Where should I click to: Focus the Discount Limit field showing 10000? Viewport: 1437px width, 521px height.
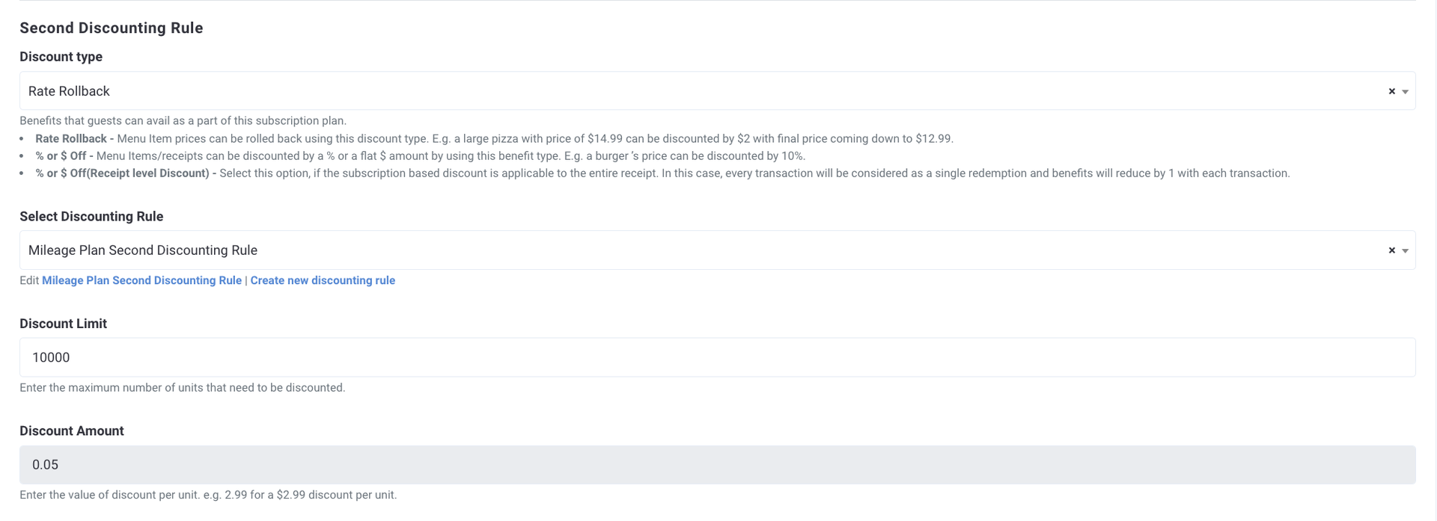tap(717, 357)
